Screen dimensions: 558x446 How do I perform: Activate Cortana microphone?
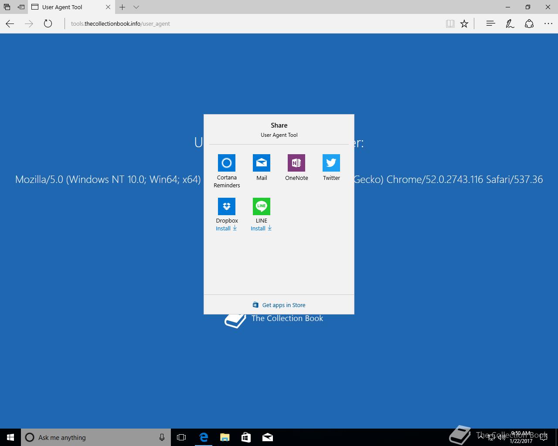pos(162,437)
